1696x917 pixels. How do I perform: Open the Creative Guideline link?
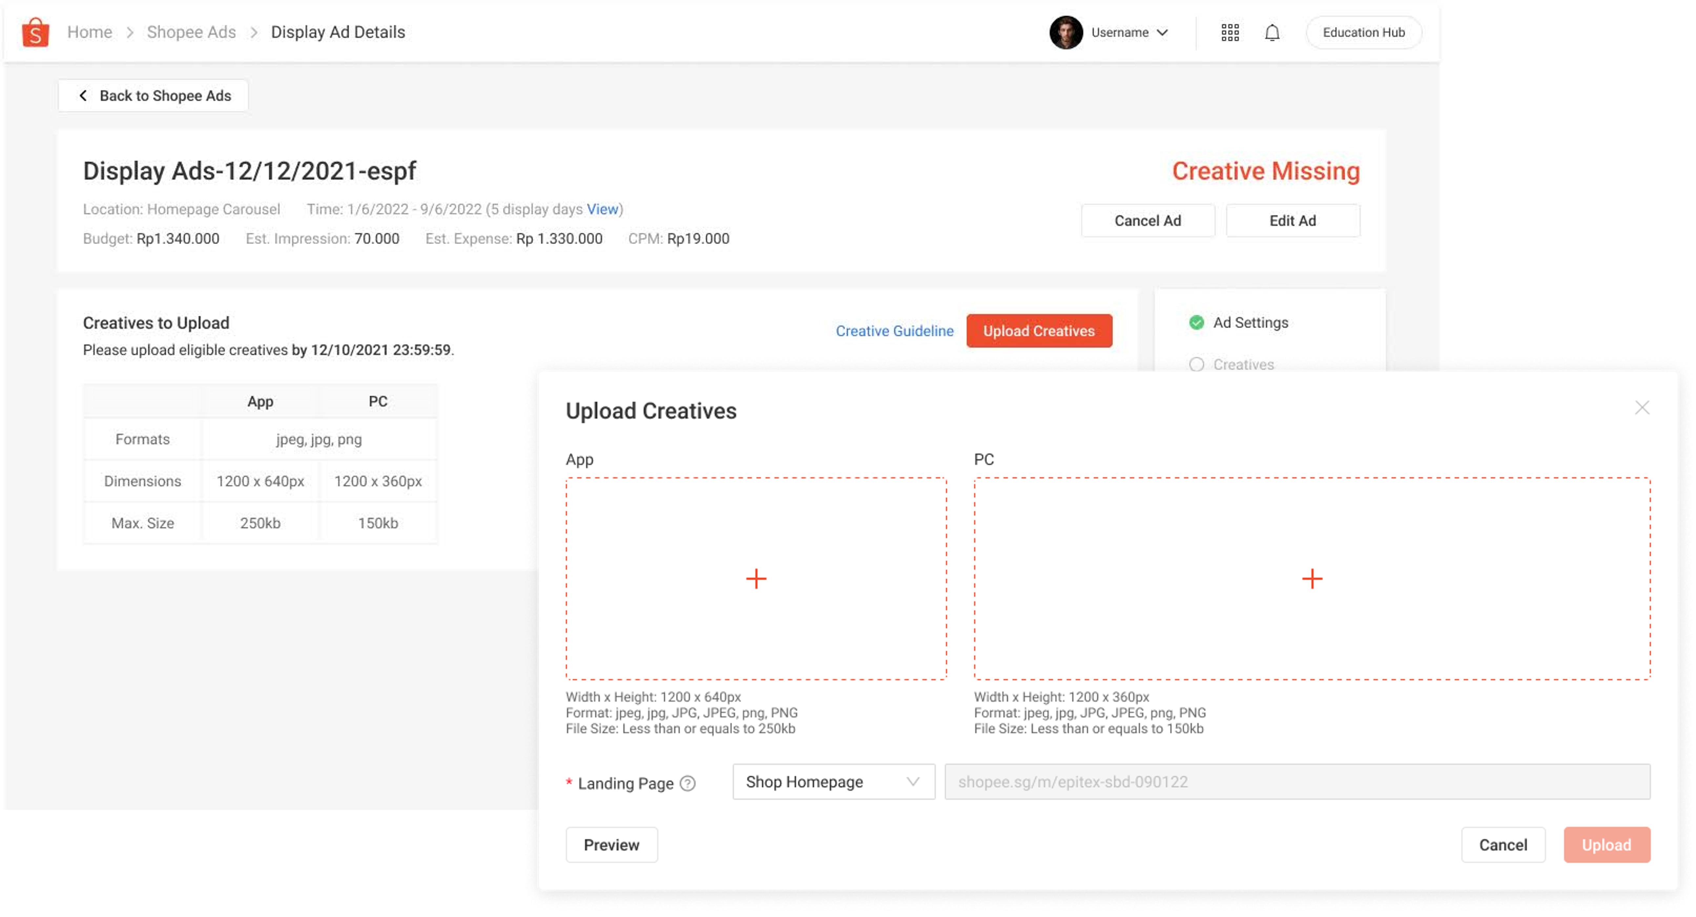894,331
